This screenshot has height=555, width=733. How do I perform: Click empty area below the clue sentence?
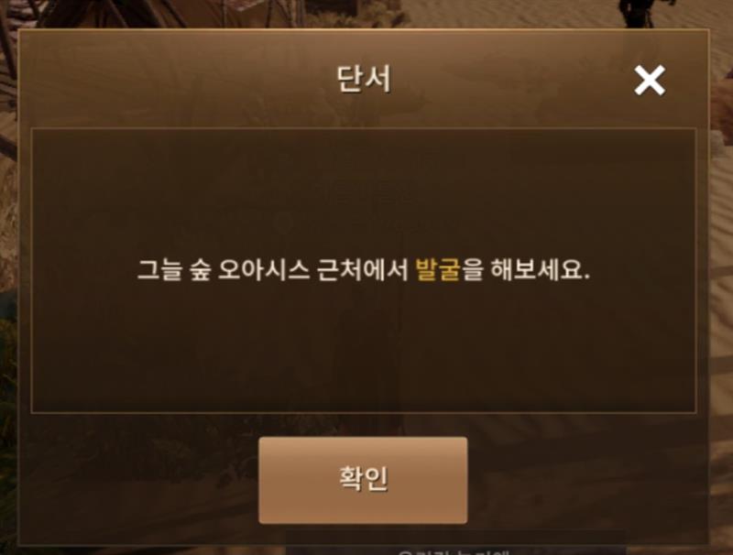point(363,348)
